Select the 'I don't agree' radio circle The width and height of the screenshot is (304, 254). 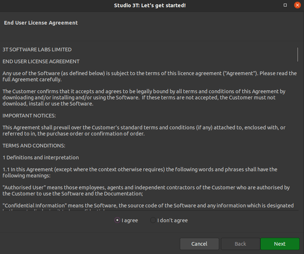click(153, 220)
